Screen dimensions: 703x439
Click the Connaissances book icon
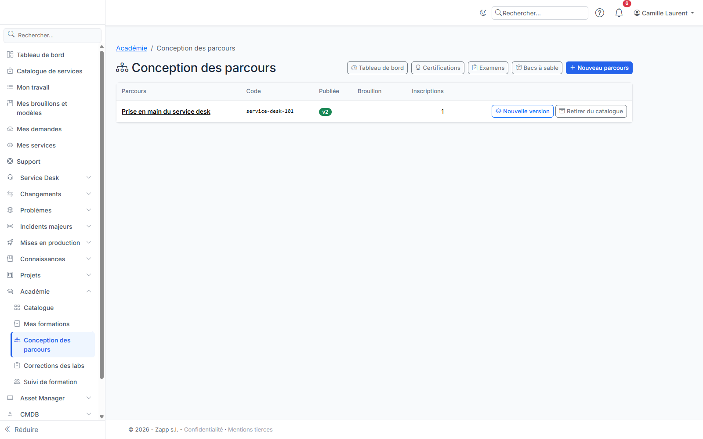(x=10, y=259)
